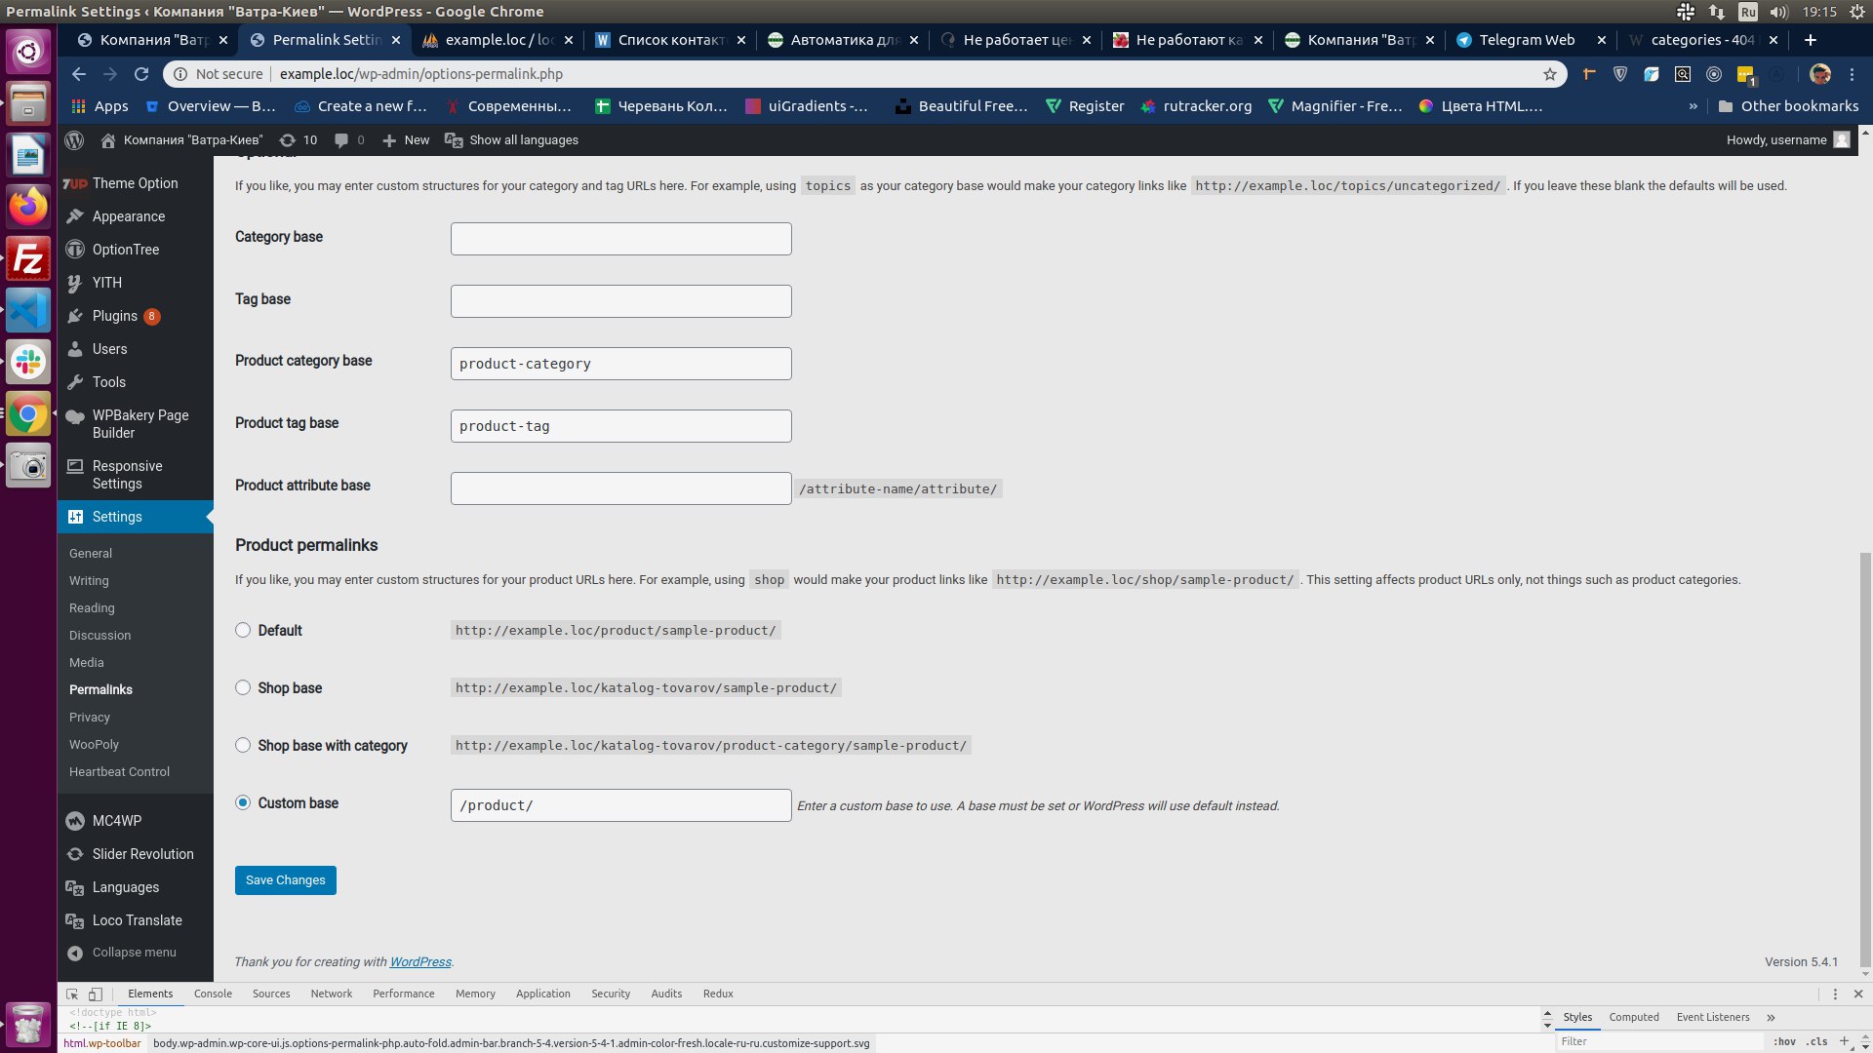The image size is (1873, 1053).
Task: Toggle the DevTools inspect element icon
Action: tap(72, 994)
